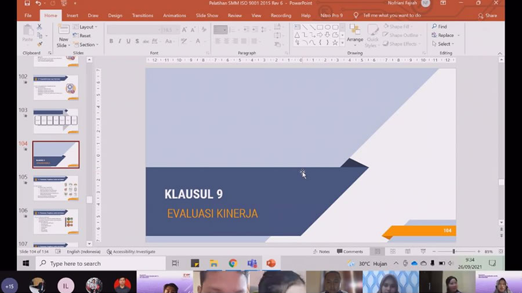The image size is (522, 293).
Task: Select the Format Painter brush
Action: click(39, 44)
